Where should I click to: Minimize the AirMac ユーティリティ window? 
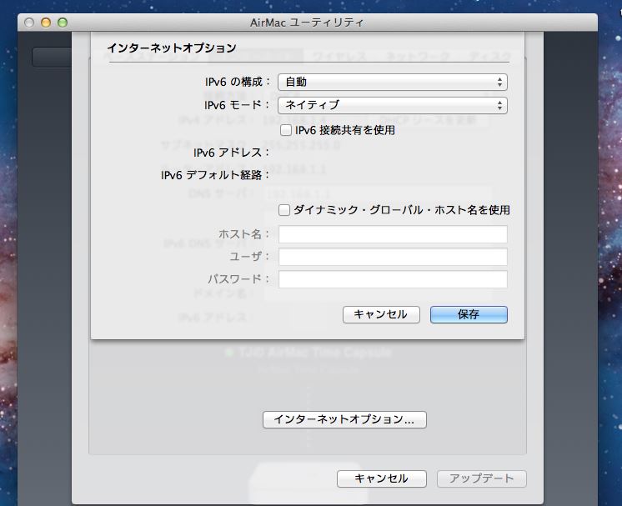pyautogui.click(x=46, y=23)
